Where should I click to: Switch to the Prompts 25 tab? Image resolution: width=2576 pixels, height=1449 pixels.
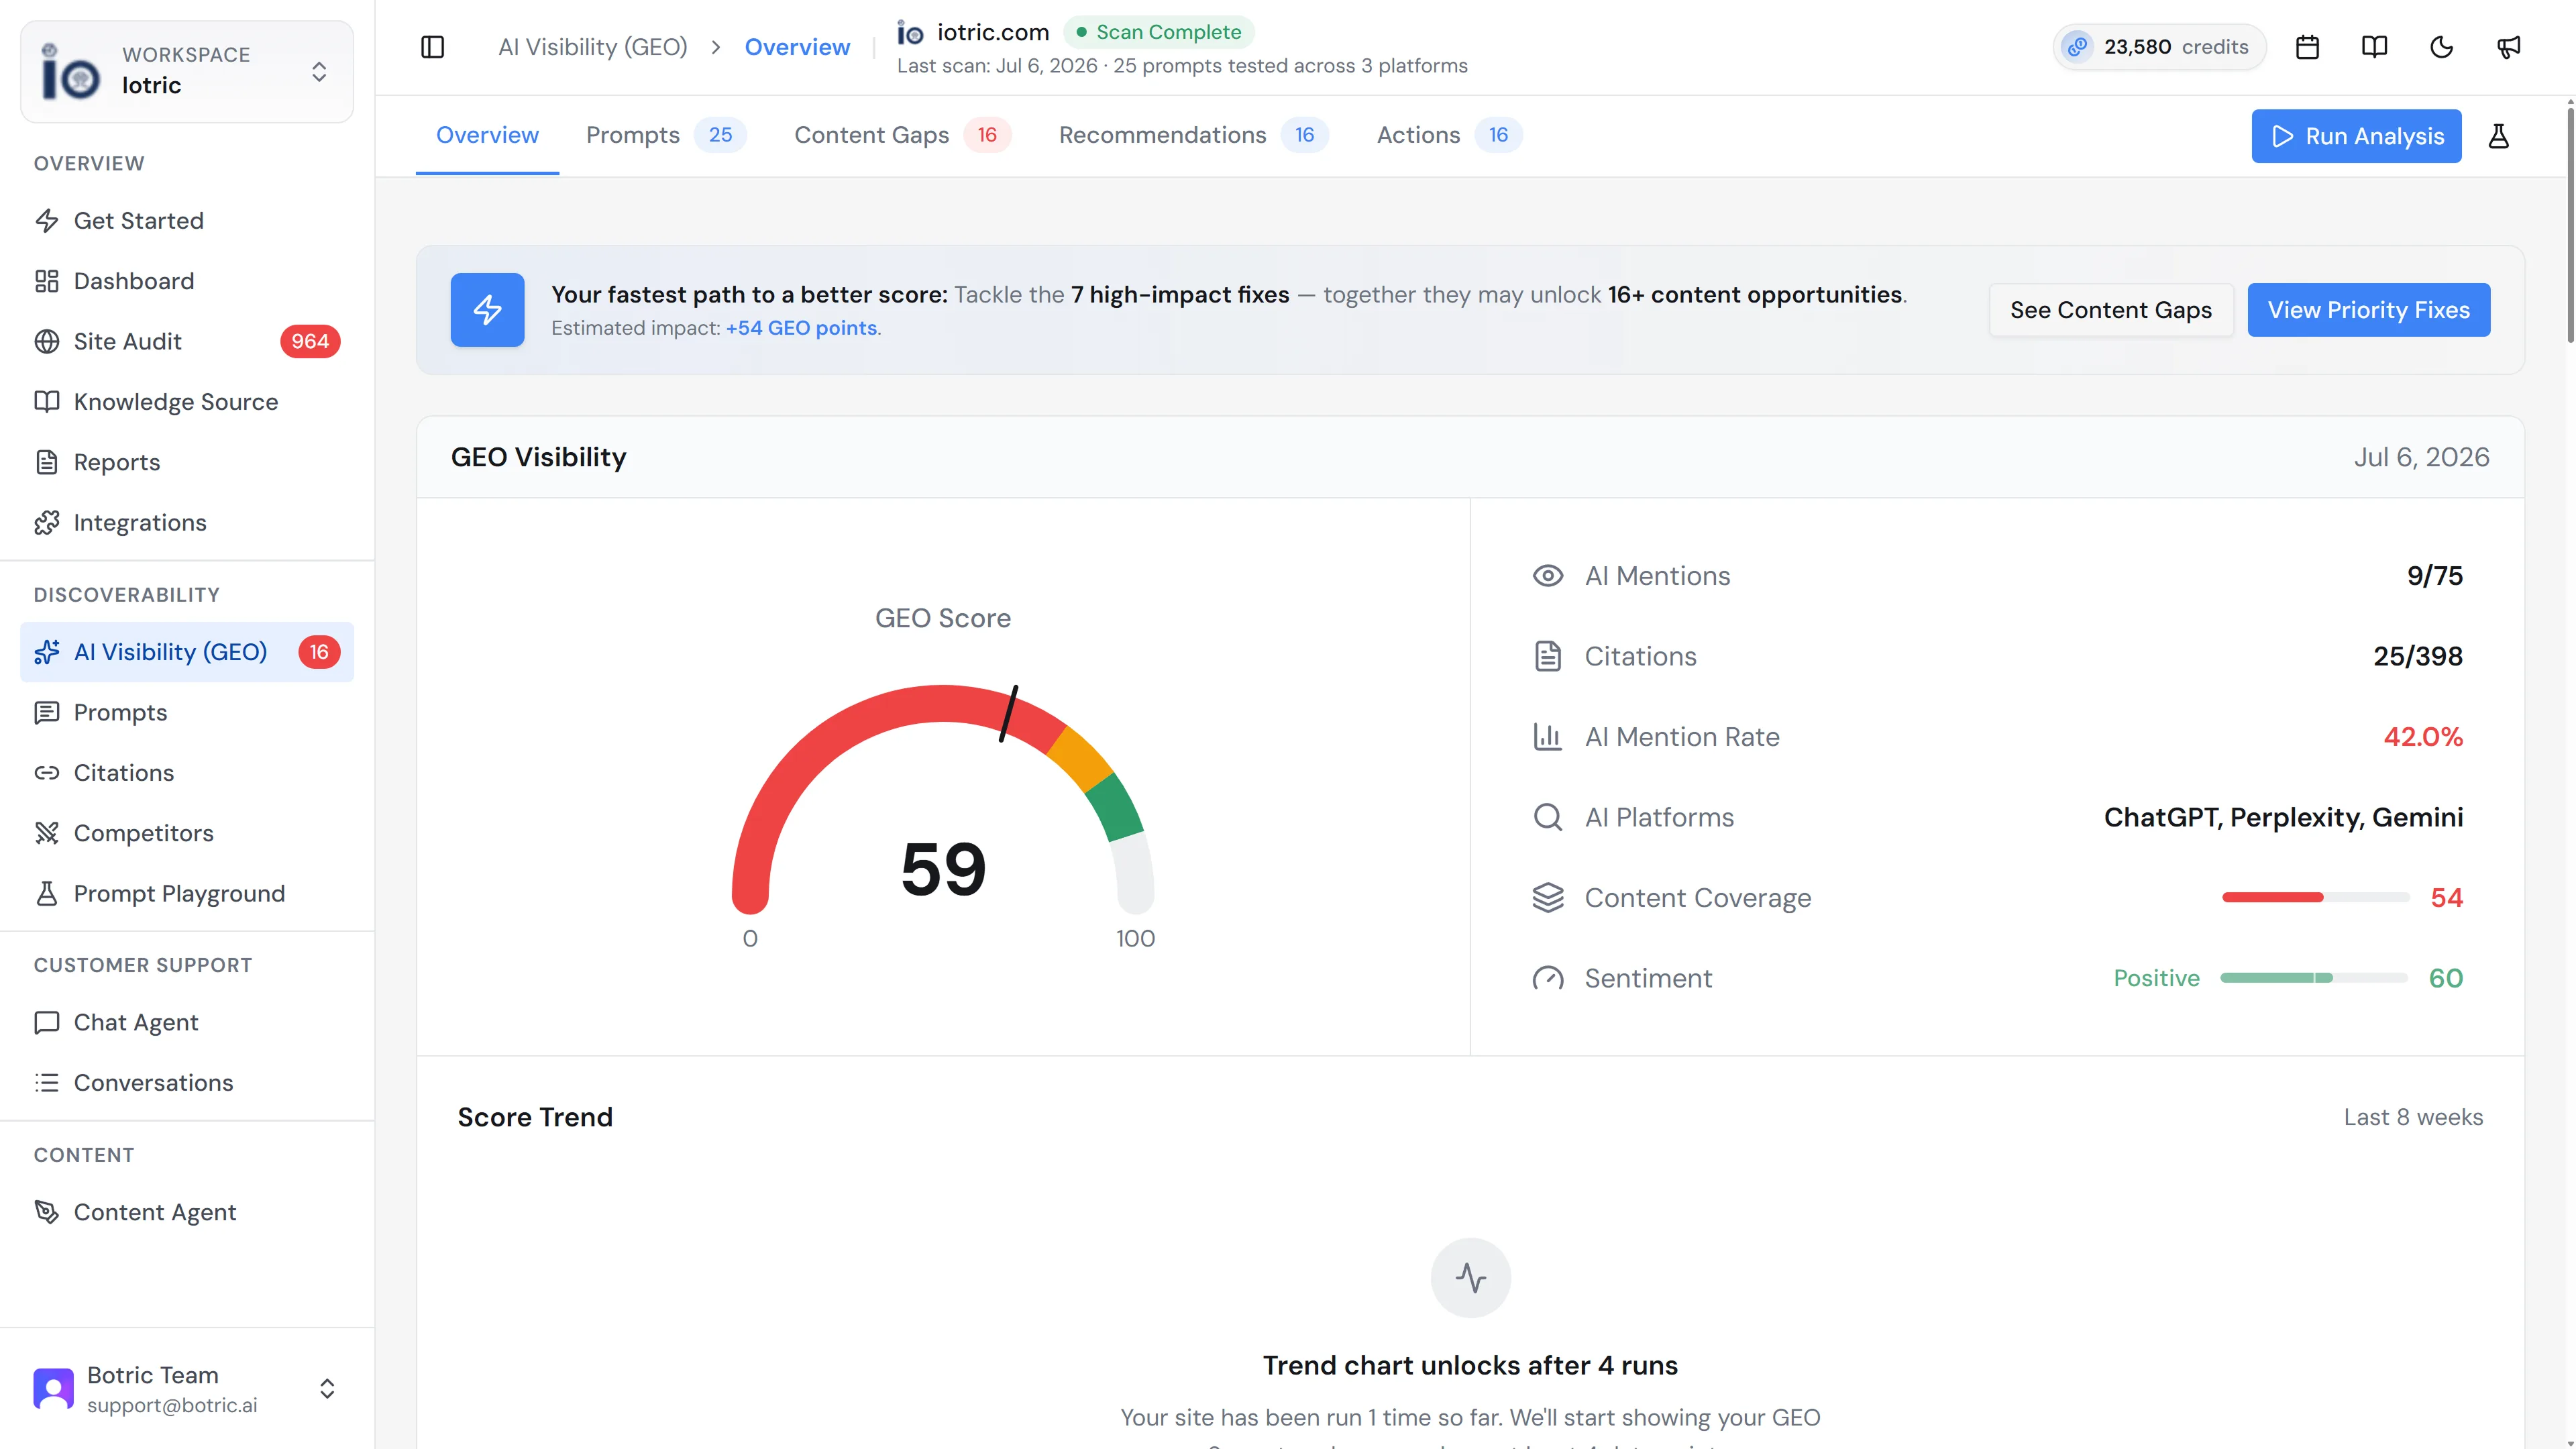tap(665, 135)
